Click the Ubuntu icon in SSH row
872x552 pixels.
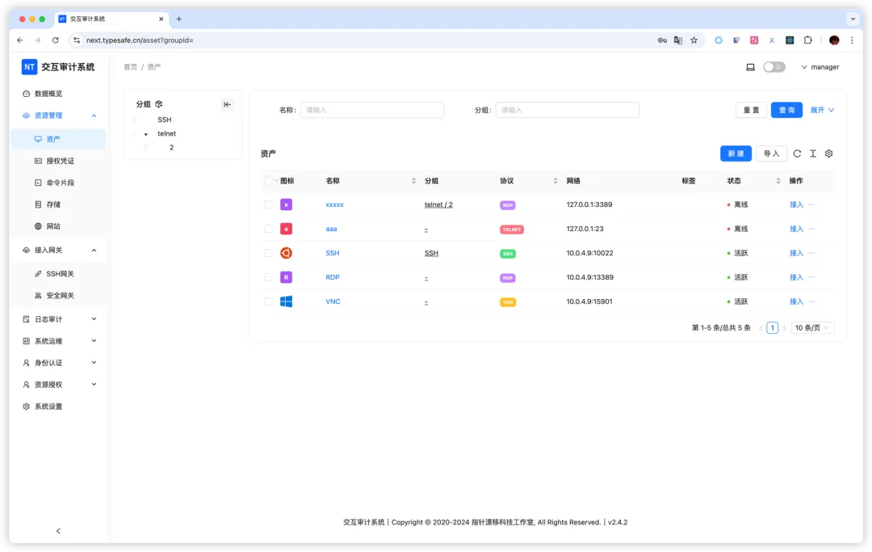(x=286, y=253)
